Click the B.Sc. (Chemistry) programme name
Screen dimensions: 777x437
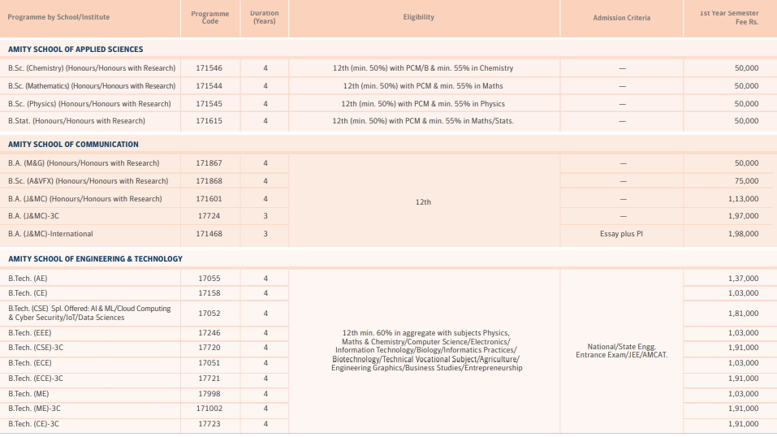coord(92,68)
